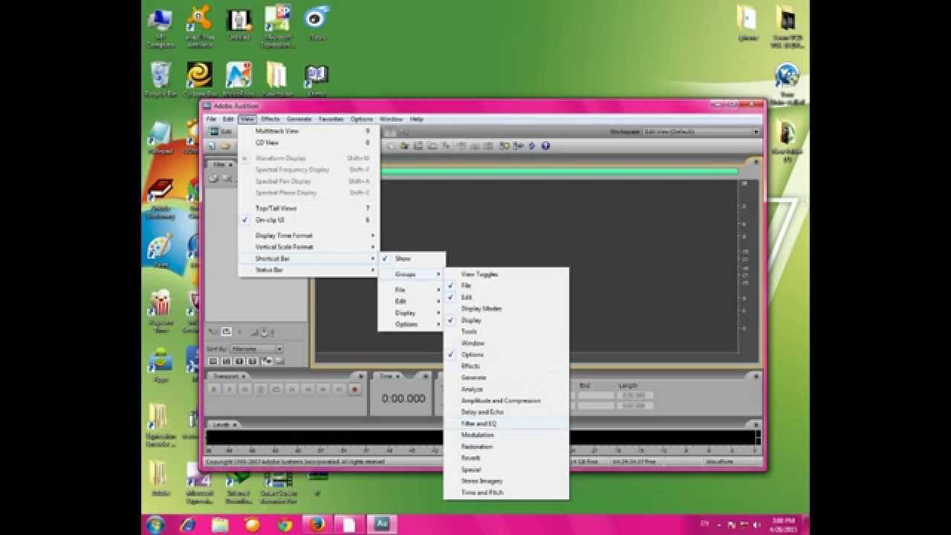Open the CyberLink desktop swirl icon
This screenshot has height=535, width=951.
199,80
